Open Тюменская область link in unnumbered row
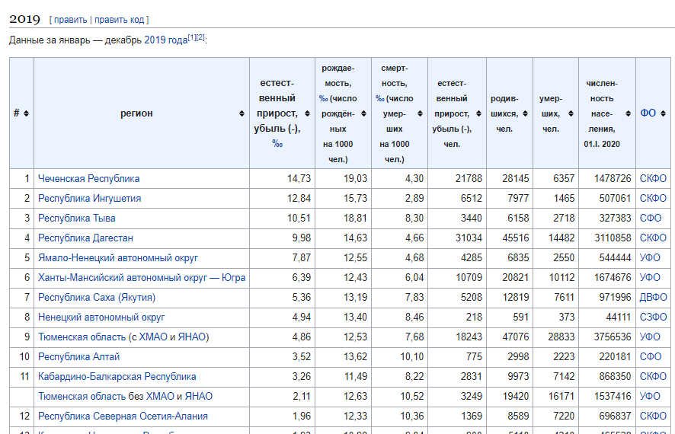Screen dimensions: 675x434 82,396
